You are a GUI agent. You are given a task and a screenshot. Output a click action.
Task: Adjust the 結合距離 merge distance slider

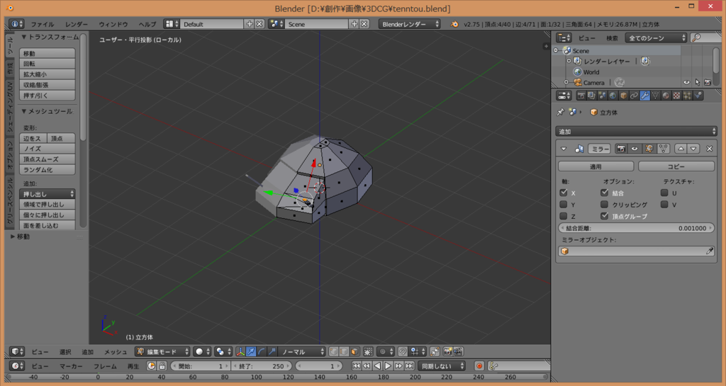pyautogui.click(x=636, y=228)
